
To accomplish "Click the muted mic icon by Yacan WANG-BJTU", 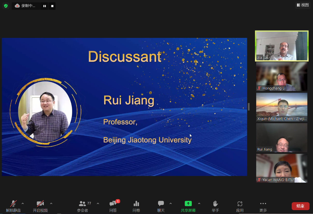I will point(259,180).
